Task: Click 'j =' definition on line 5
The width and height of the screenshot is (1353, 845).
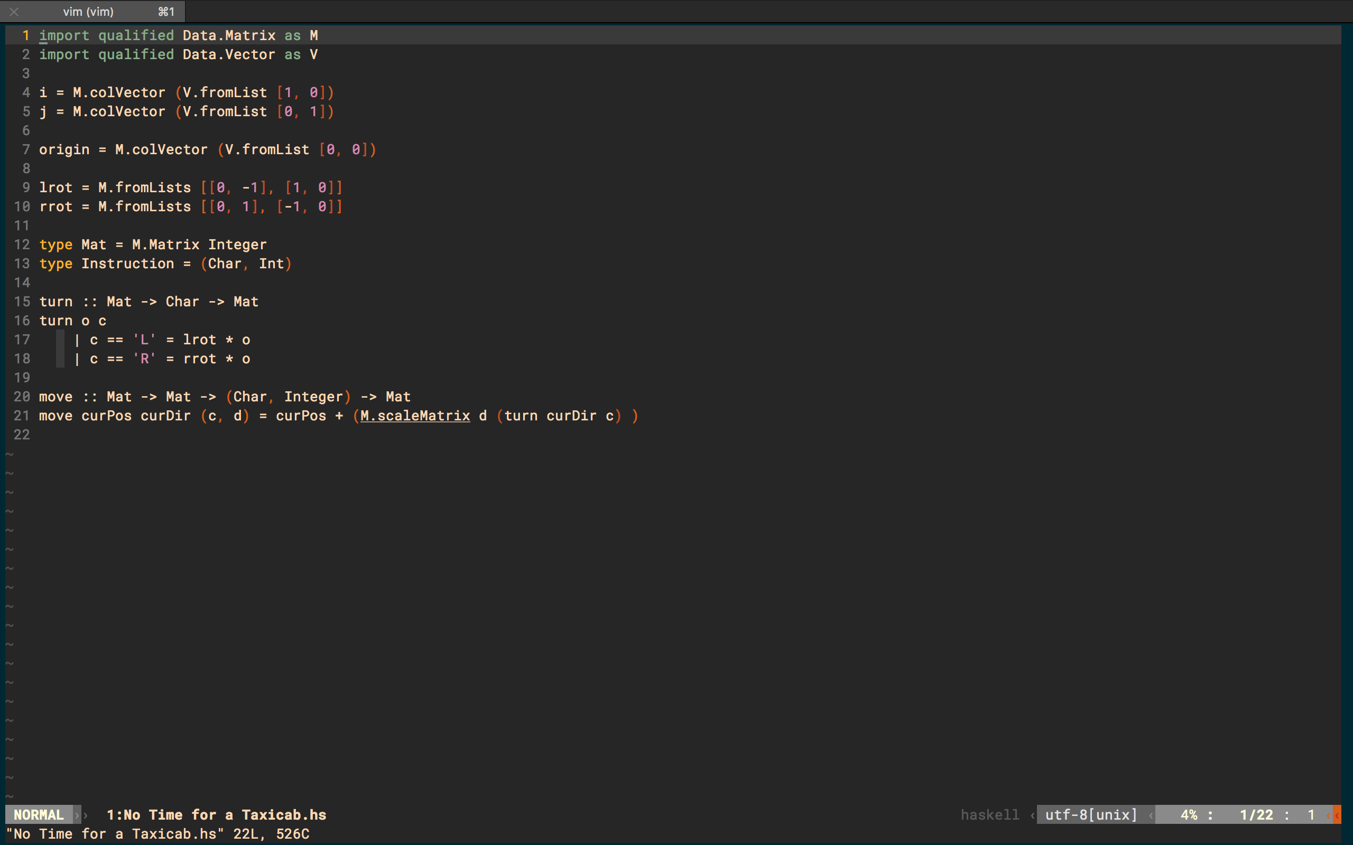Action: pyautogui.click(x=51, y=112)
